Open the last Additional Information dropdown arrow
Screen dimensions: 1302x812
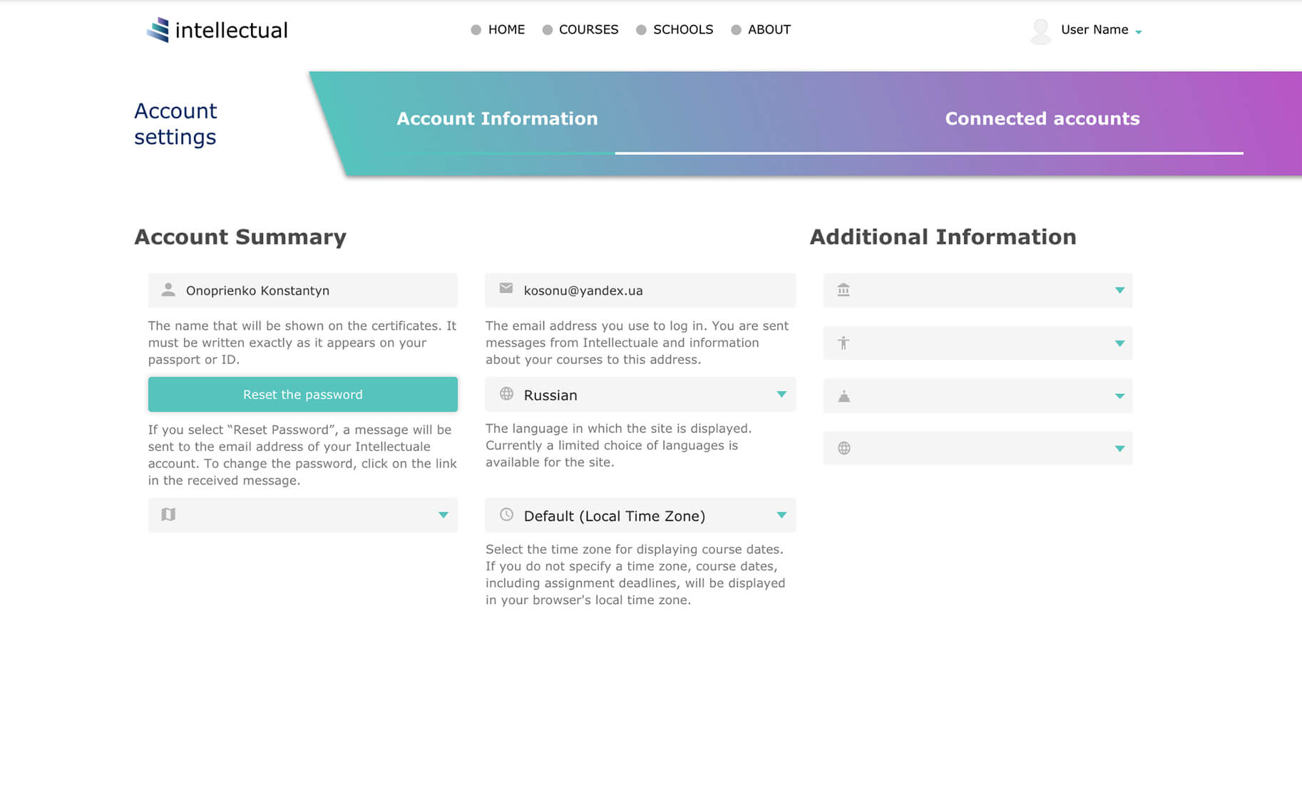point(1119,449)
